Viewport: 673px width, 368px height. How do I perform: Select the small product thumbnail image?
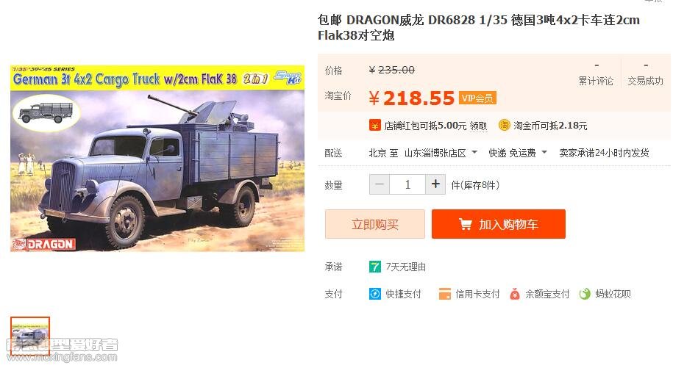click(30, 336)
